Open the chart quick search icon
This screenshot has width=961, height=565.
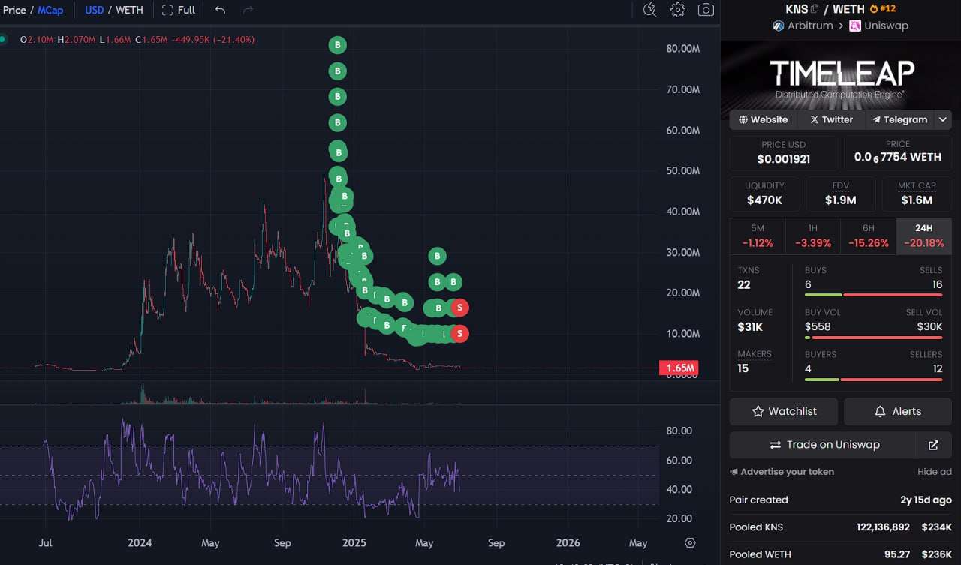pos(650,10)
